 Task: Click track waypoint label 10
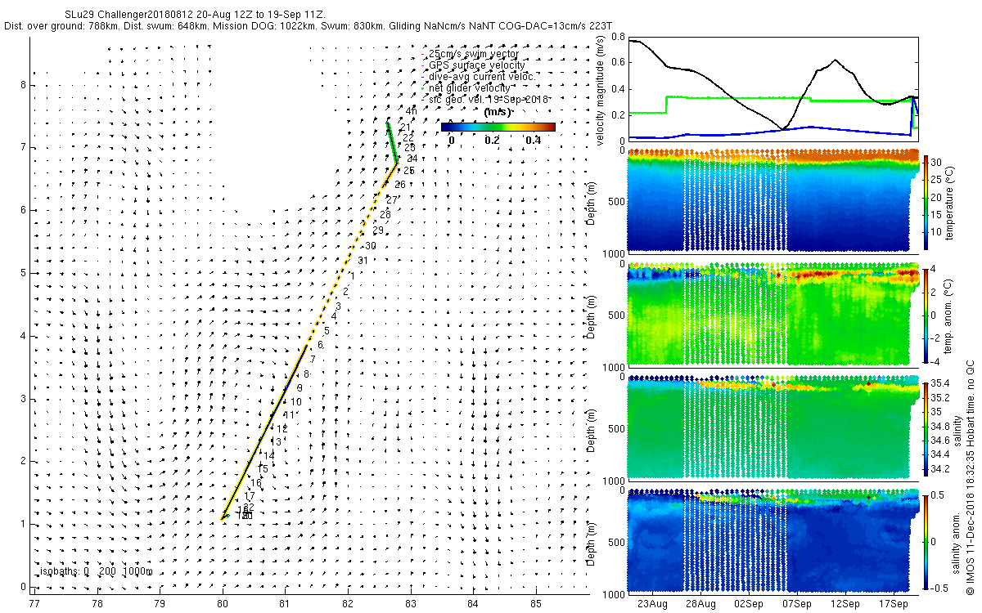[x=296, y=402]
